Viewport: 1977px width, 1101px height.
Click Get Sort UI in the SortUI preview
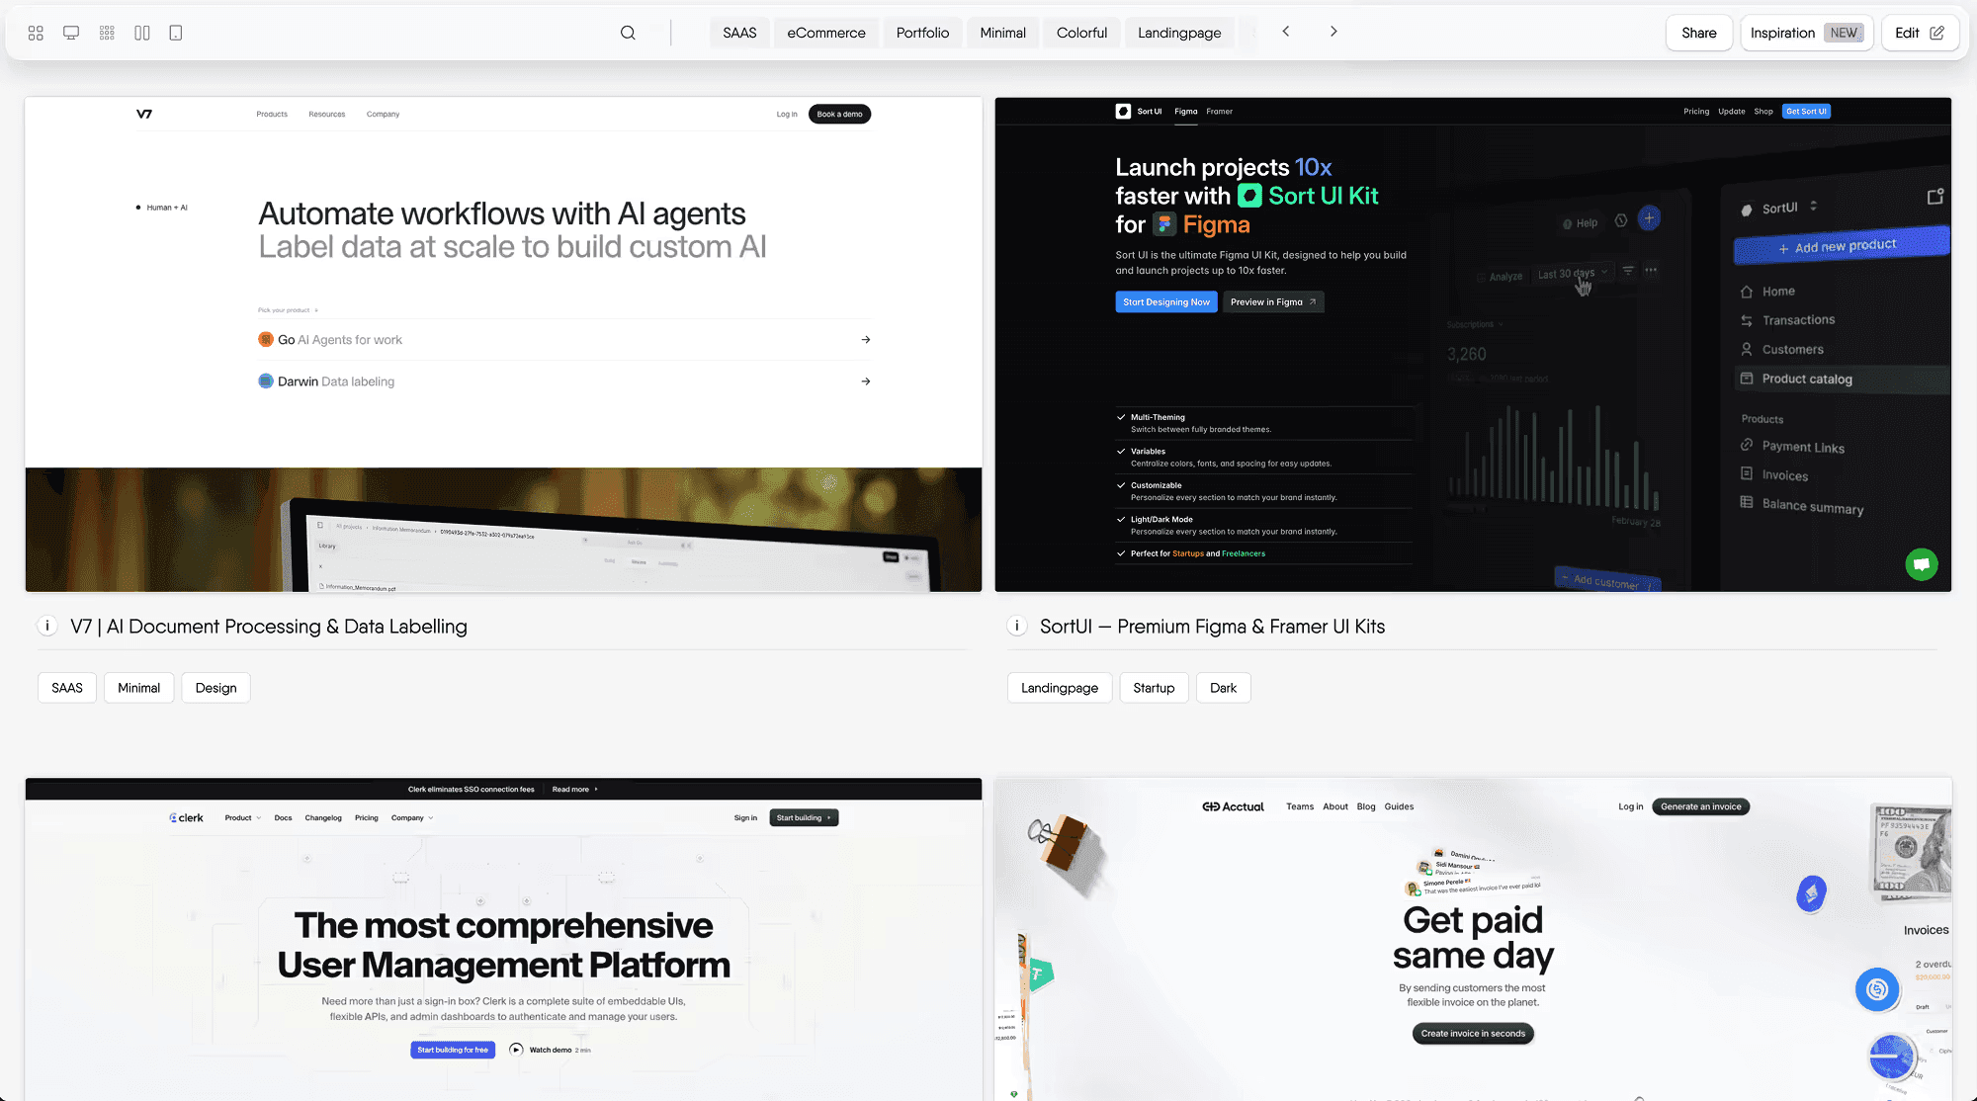(1806, 112)
